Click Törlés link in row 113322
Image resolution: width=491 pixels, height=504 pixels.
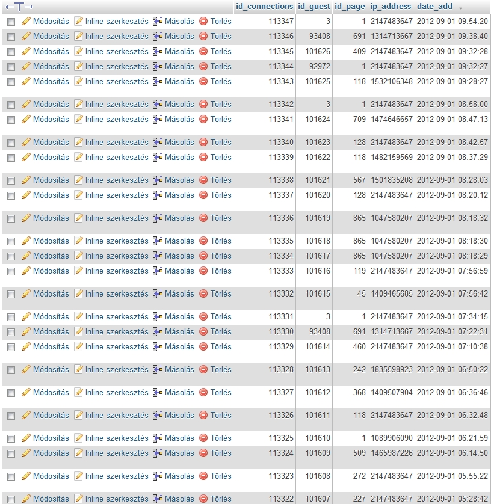[x=221, y=499]
